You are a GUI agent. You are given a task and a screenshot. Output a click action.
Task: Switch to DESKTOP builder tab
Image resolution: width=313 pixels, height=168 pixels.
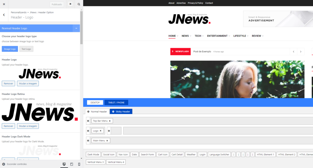(95, 103)
